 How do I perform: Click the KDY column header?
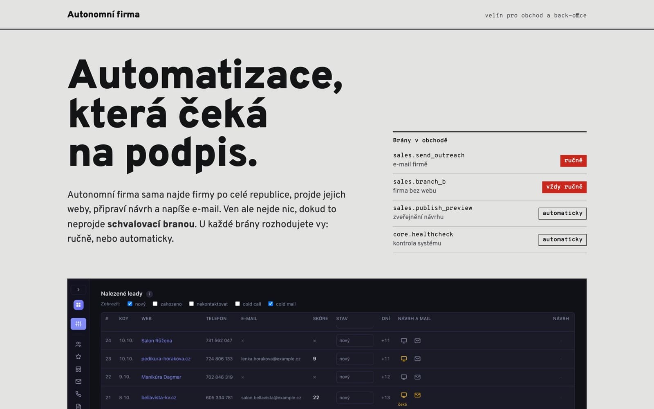coord(124,319)
